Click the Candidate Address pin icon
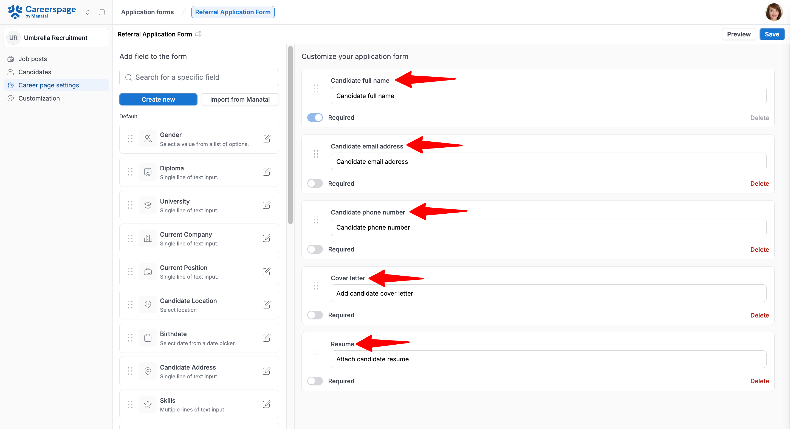 [148, 371]
